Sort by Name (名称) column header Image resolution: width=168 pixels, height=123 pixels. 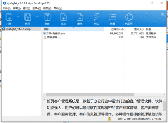click(73, 29)
